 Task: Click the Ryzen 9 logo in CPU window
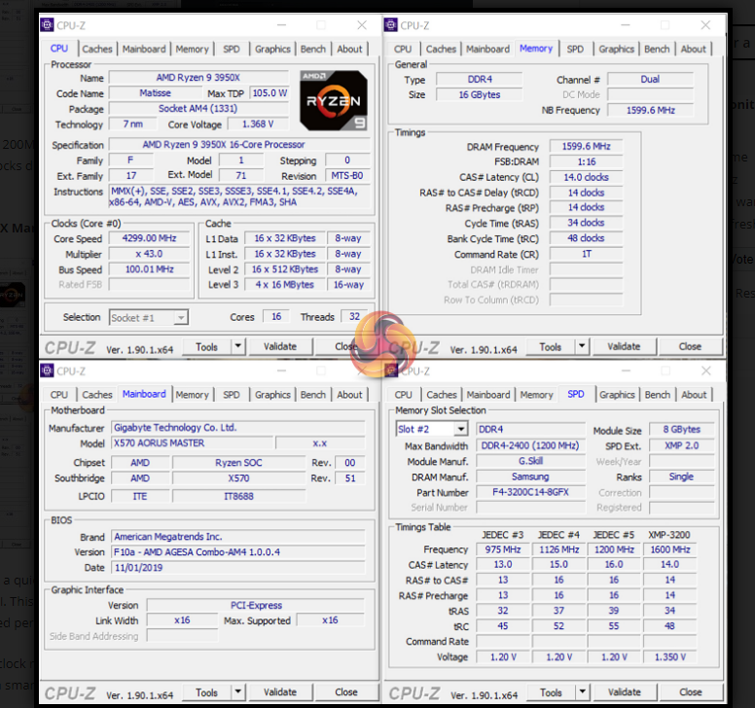333,100
